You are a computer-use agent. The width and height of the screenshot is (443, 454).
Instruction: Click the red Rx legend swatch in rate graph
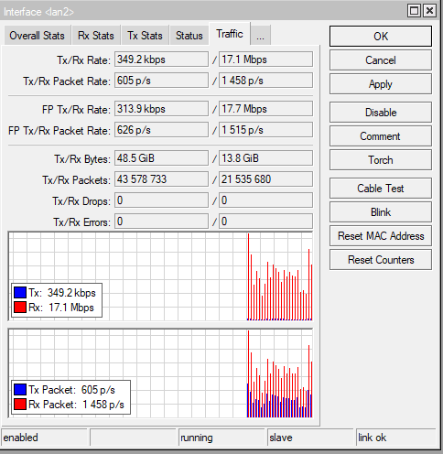[x=20, y=308]
